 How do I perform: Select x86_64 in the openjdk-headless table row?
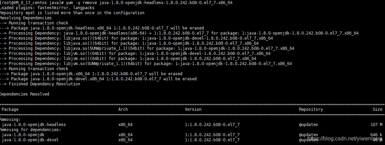(125, 125)
